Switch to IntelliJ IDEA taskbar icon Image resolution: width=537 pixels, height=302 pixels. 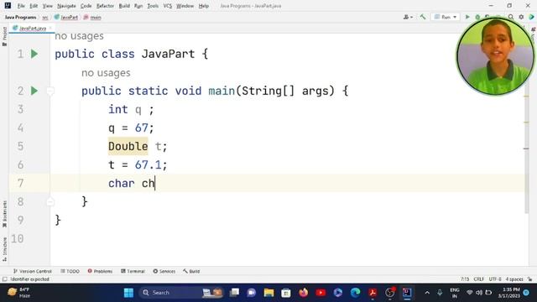tap(407, 293)
